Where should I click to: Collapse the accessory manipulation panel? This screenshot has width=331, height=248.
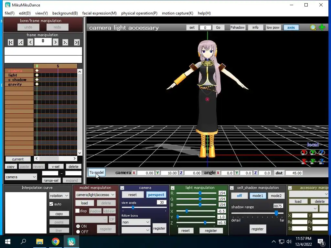290,188
